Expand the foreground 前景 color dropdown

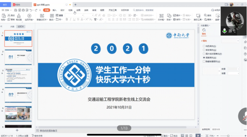234,69
